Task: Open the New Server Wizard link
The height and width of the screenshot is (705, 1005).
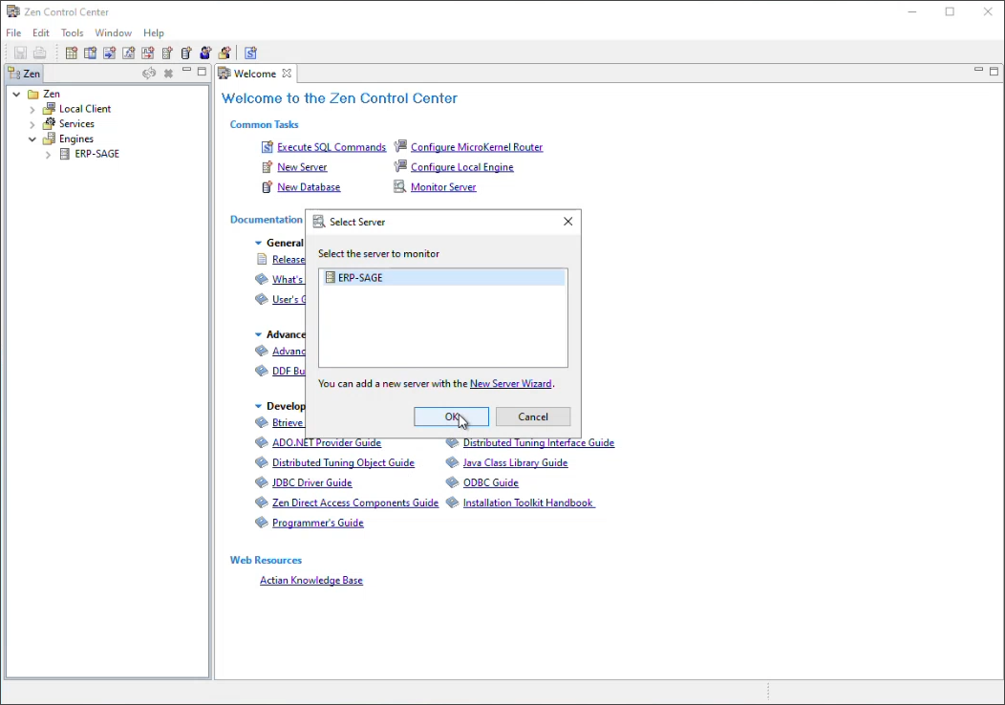Action: tap(511, 384)
